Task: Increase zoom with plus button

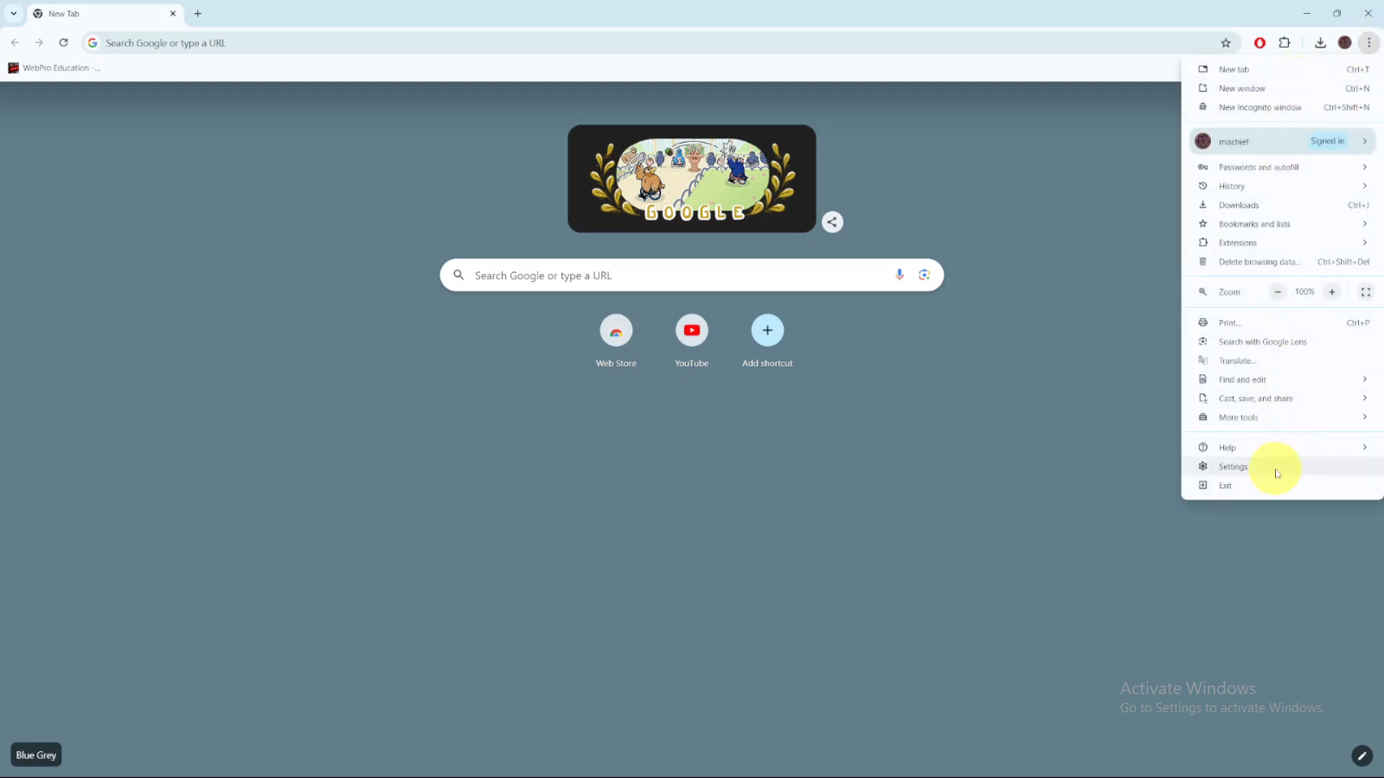Action: coord(1332,292)
